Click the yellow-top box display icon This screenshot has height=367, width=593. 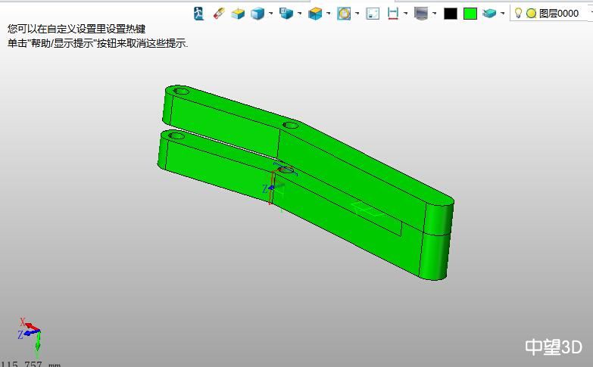point(238,13)
